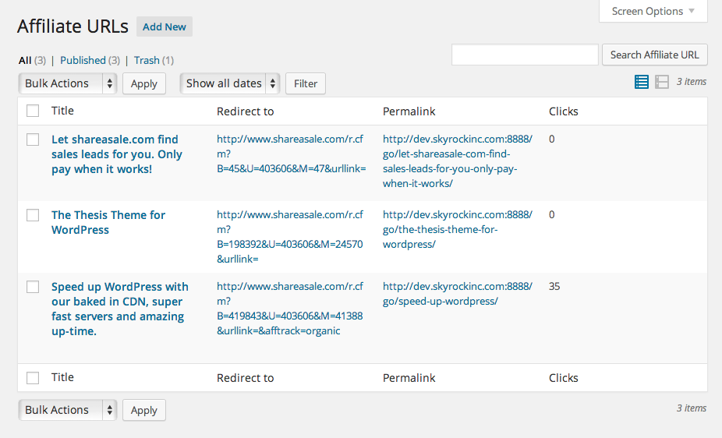Check the select-all box in table footer
Image resolution: width=722 pixels, height=438 pixels.
tap(33, 378)
